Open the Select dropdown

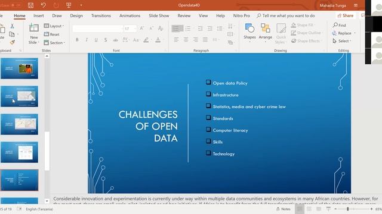[x=342, y=41]
